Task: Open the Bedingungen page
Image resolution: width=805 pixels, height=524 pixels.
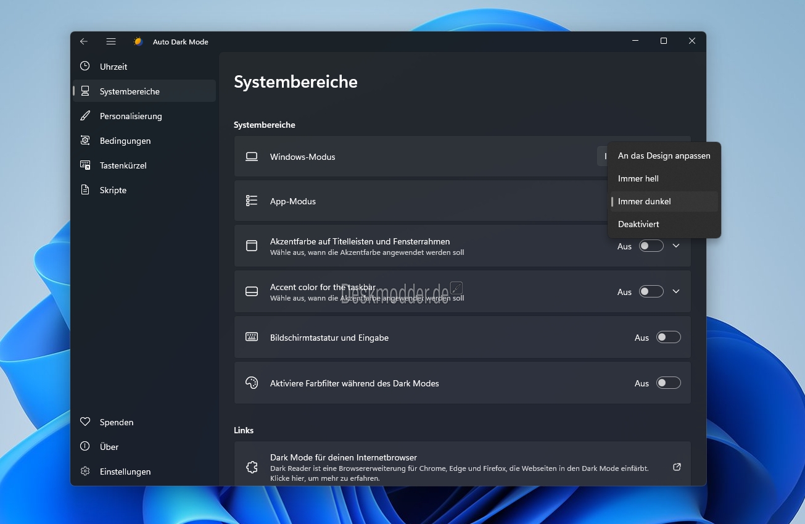Action: click(144, 140)
